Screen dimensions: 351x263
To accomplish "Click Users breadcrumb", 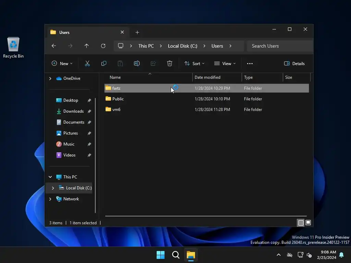I will click(217, 46).
